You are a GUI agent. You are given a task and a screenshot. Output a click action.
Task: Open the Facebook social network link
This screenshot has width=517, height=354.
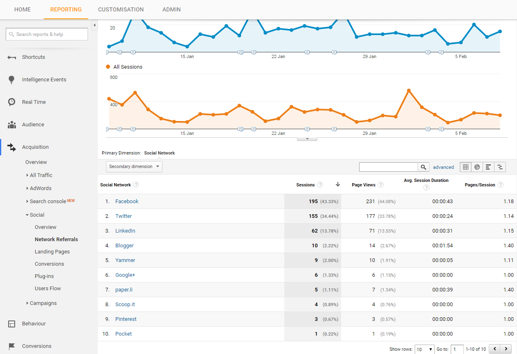pyautogui.click(x=127, y=202)
